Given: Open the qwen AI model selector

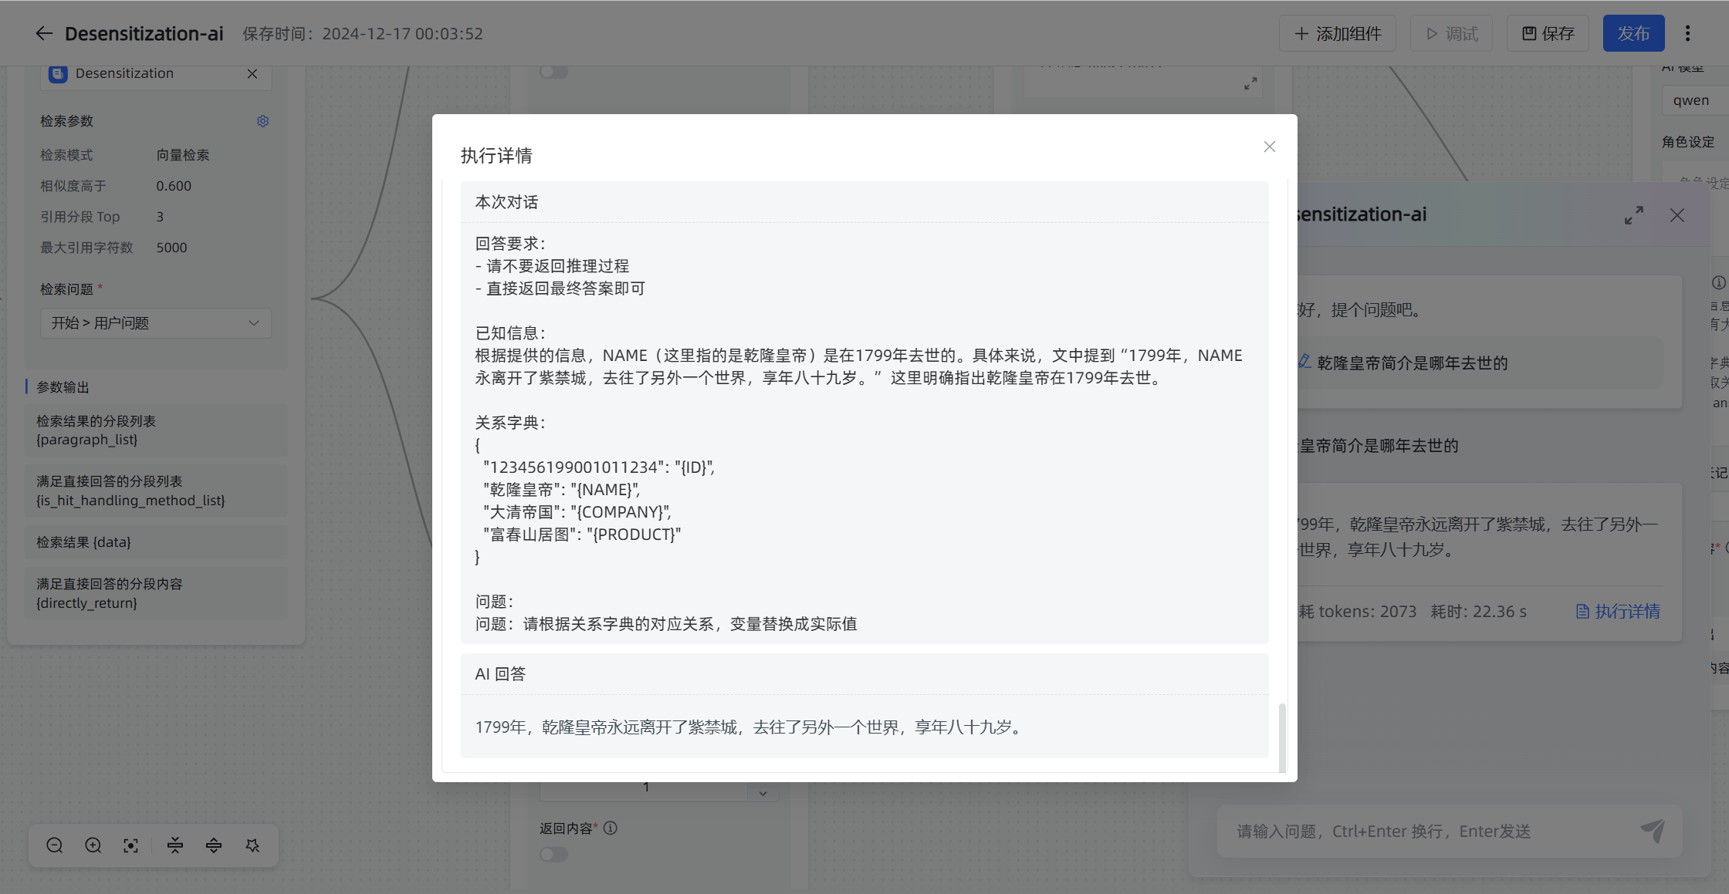Looking at the screenshot, I should pos(1693,100).
